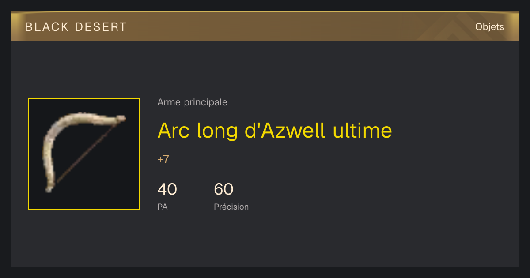Screen dimensions: 530x278
Task: Click the upper tip of the bow image
Action: coord(120,118)
